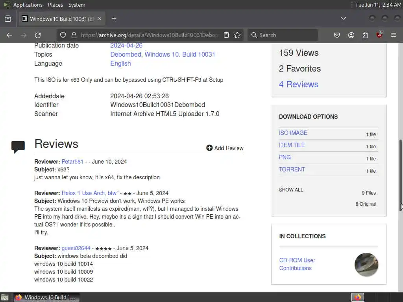Screen dimensions: 403x302
Task: Select the Windows 10 Build 10031 tab
Action: 62,19
